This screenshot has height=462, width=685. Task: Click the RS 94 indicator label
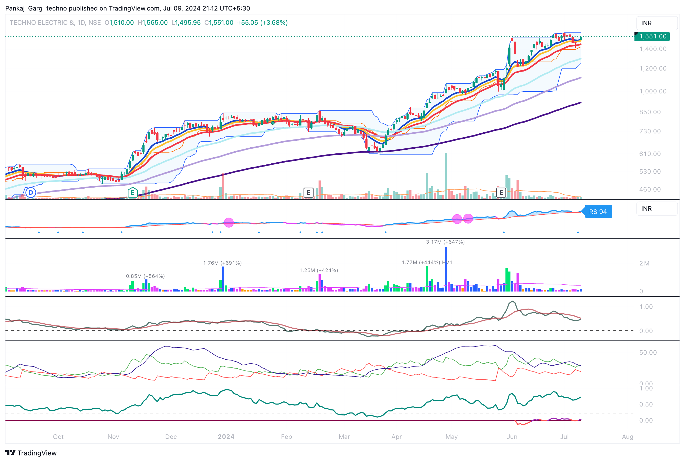(598, 212)
